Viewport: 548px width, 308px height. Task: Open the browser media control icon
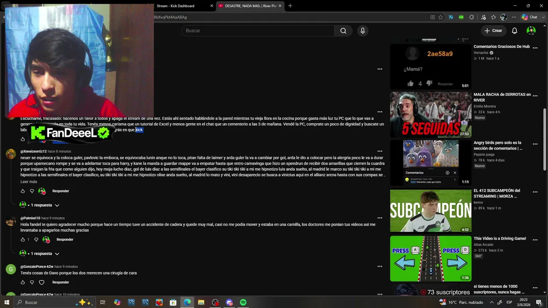483,17
